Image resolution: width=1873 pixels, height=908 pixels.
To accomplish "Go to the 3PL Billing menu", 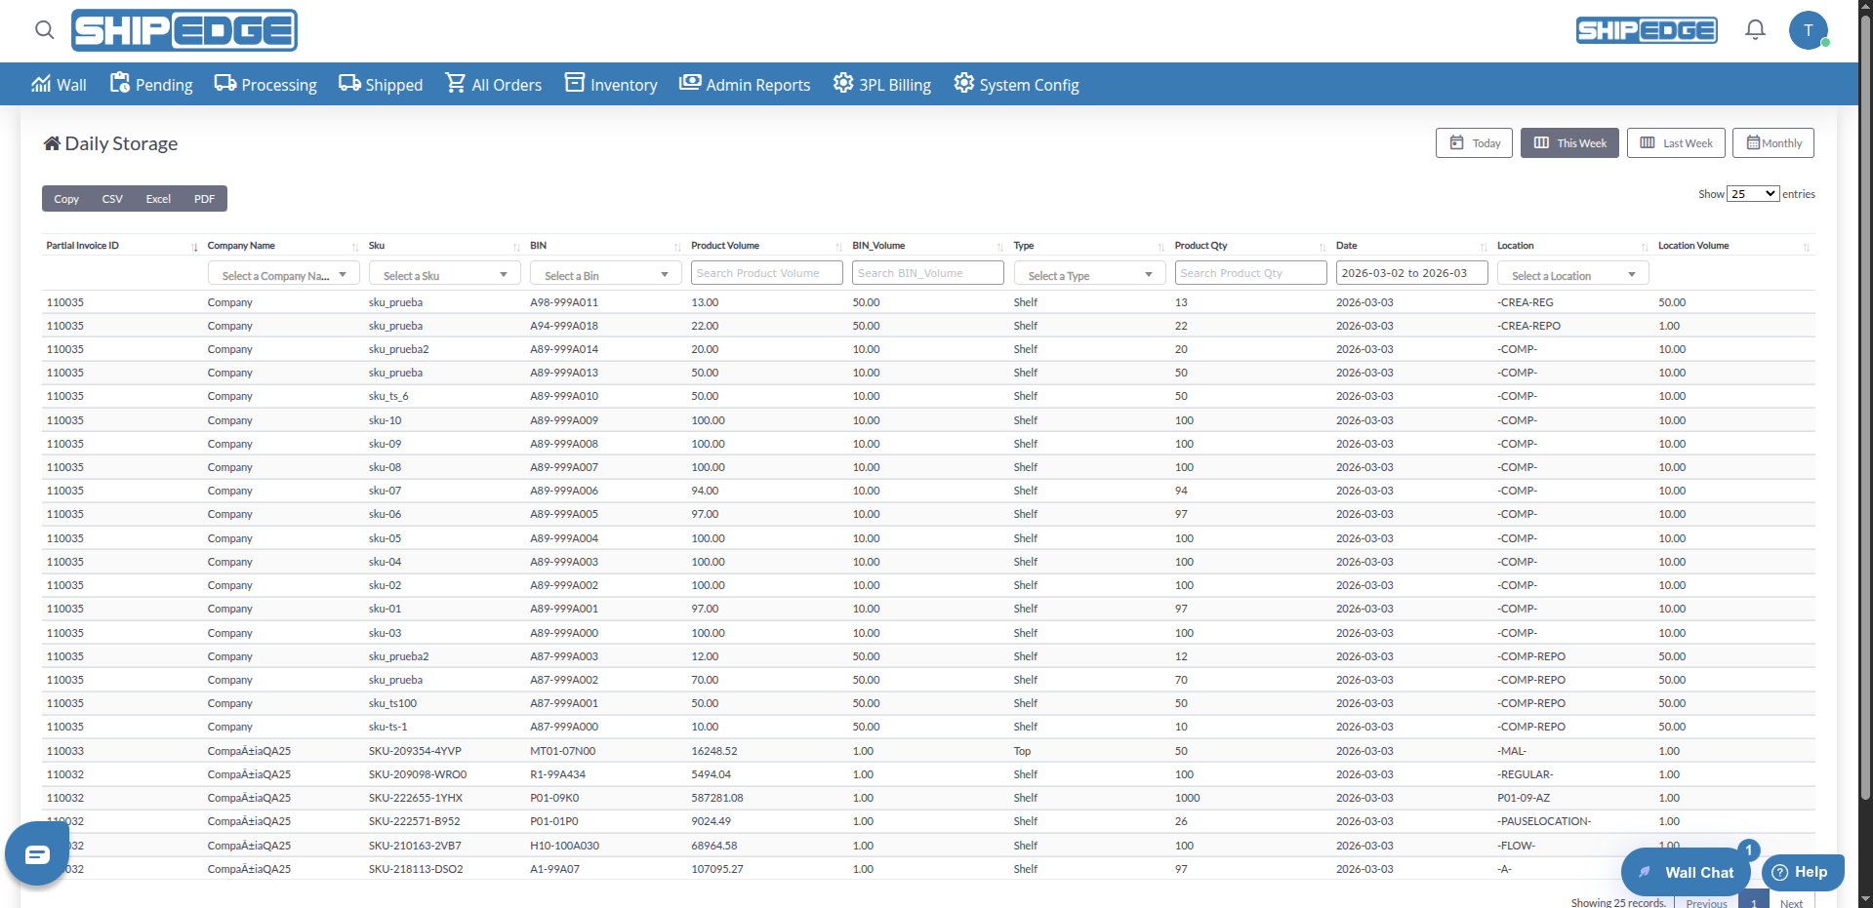I will click(881, 85).
